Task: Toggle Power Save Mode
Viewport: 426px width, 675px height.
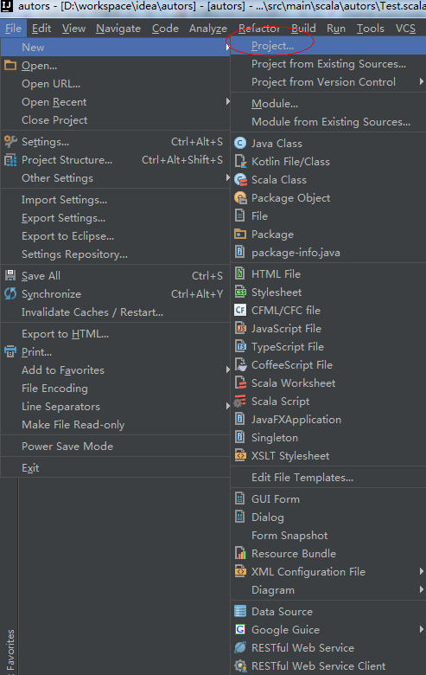Action: point(67,447)
